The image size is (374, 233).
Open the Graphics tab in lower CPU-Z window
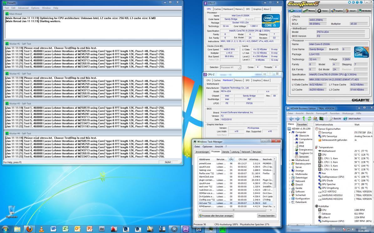tap(257, 80)
